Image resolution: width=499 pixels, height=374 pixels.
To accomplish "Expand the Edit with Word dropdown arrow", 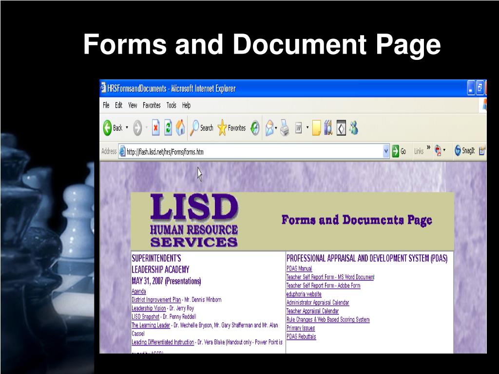I will tap(307, 128).
